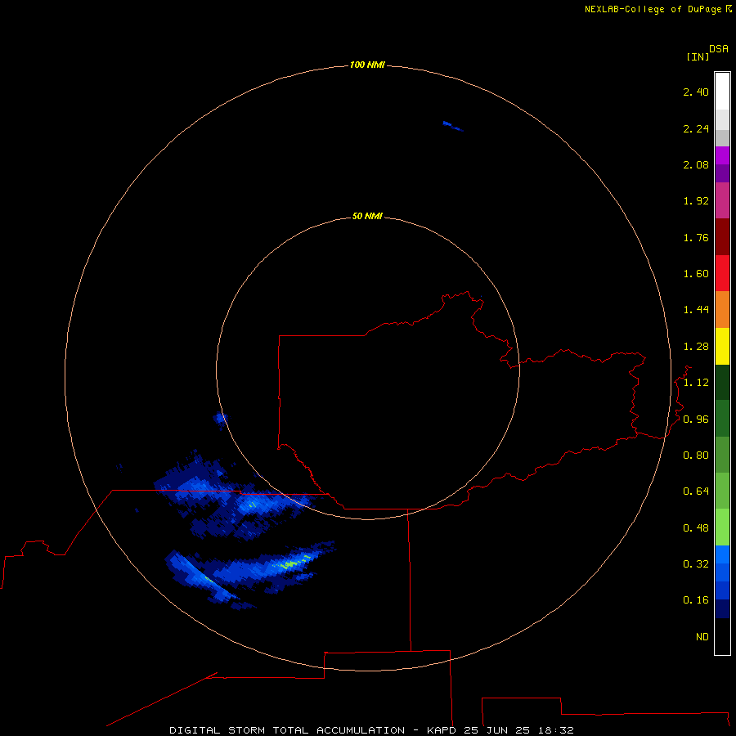Image resolution: width=736 pixels, height=736 pixels.
Task: Pick the bright magenta legend swatch
Action: pos(722,155)
